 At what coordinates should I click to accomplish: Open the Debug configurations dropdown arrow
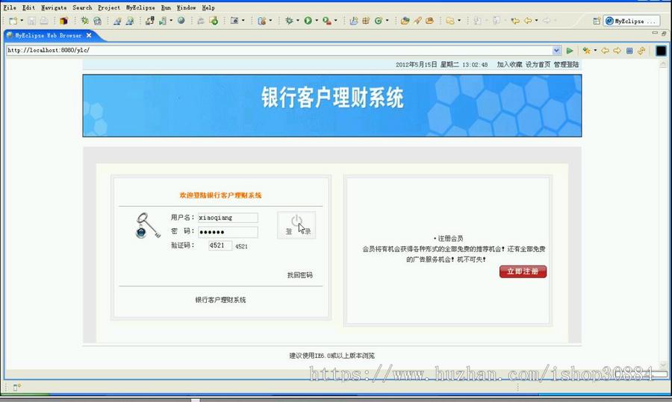(297, 21)
